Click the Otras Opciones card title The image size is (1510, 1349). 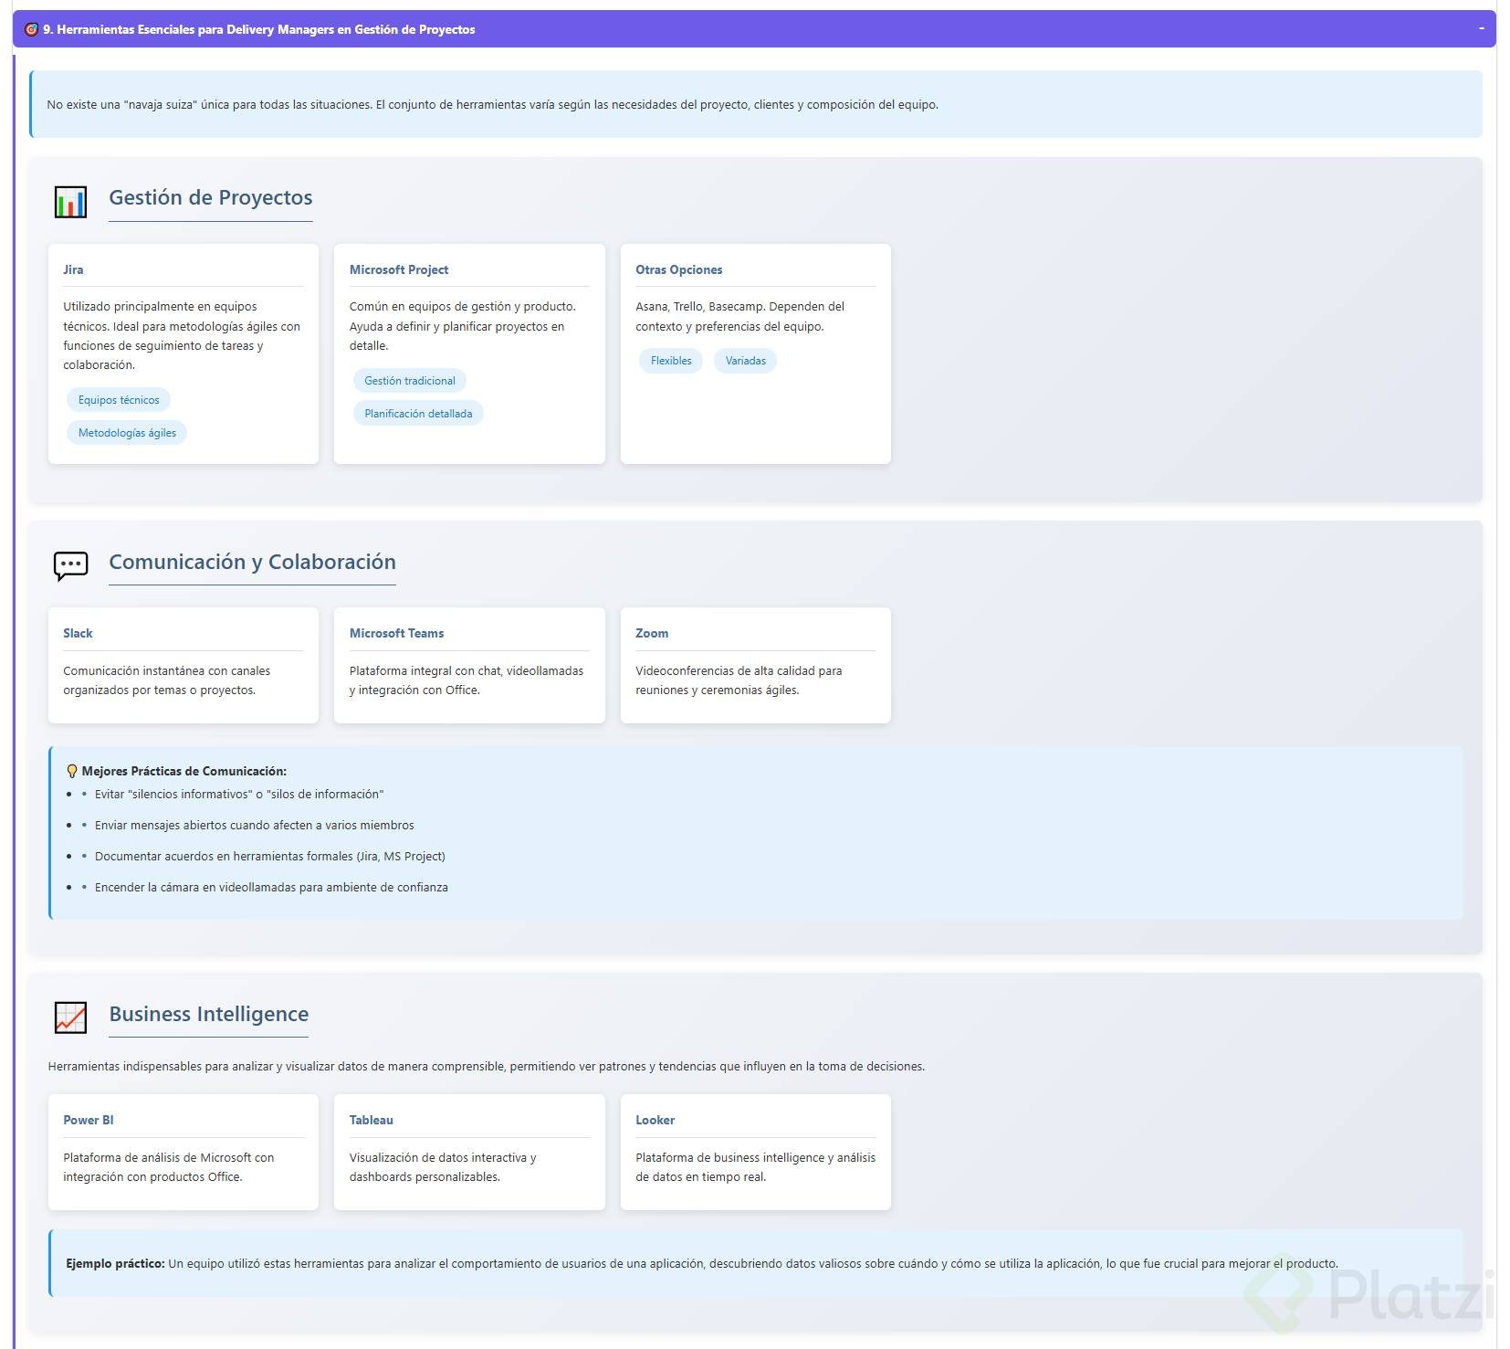(x=679, y=269)
